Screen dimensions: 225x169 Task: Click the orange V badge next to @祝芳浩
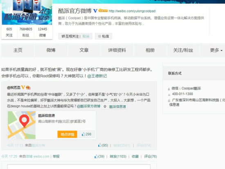[23, 87]
